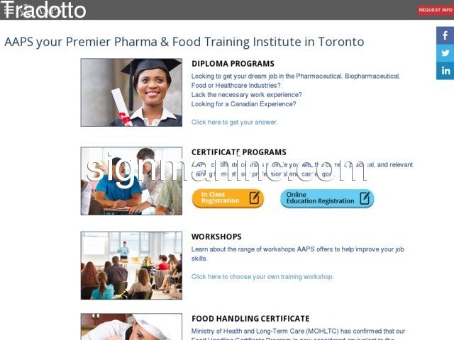
Task: Share the page via Twitter icon
Action: [445, 53]
